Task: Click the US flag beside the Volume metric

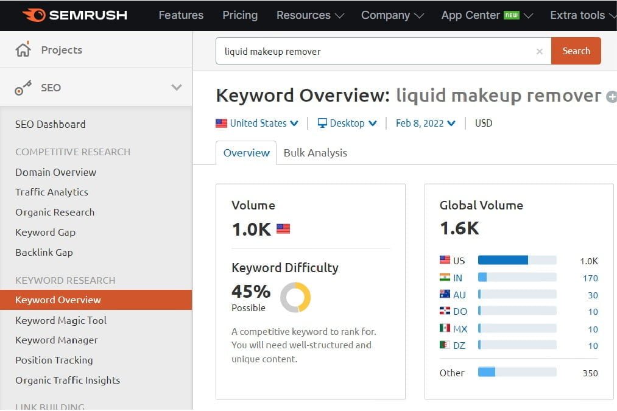Action: tap(282, 229)
